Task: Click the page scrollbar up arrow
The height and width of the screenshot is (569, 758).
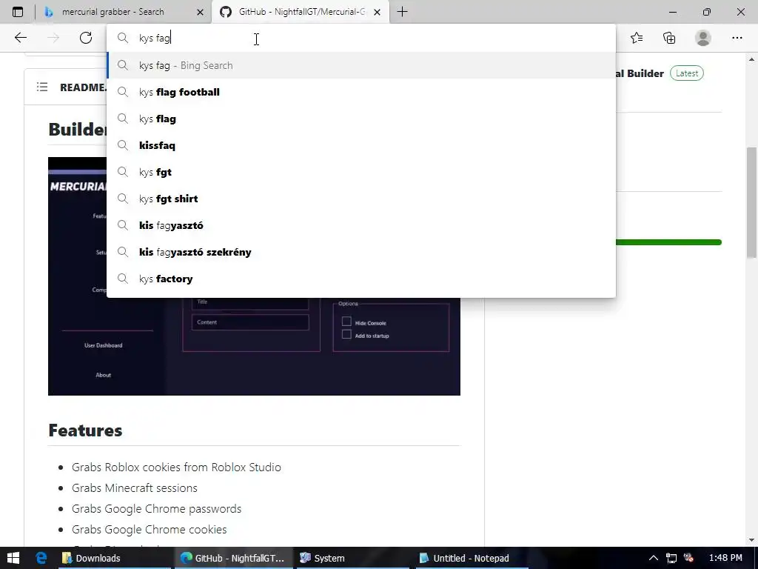Action: [751, 59]
